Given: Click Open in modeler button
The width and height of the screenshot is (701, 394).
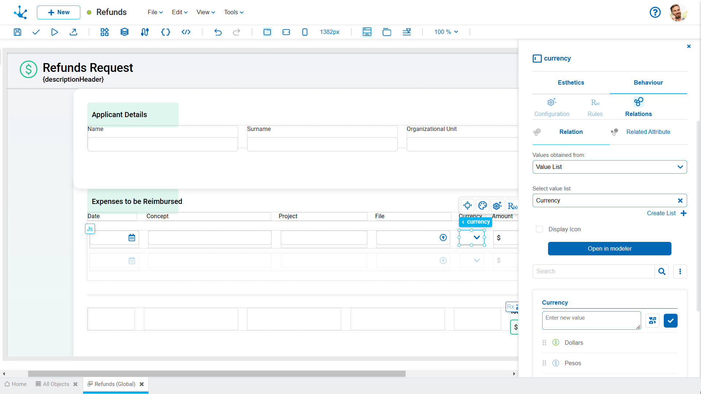Looking at the screenshot, I should [x=609, y=248].
